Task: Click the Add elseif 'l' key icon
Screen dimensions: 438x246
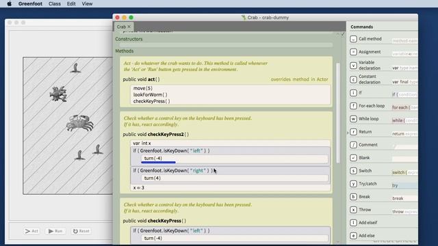Action: [353, 223]
